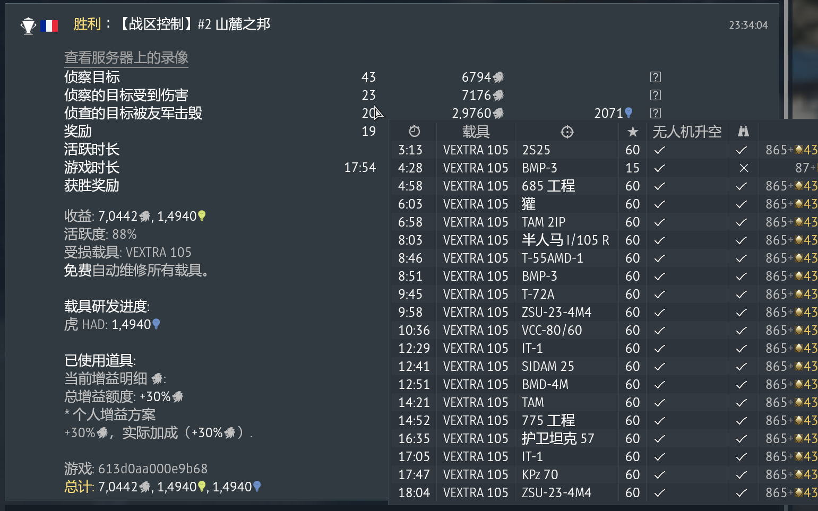This screenshot has width=818, height=511.
Task: Click the help icon in 侦查的目标被友军击毁 row
Action: (x=656, y=113)
